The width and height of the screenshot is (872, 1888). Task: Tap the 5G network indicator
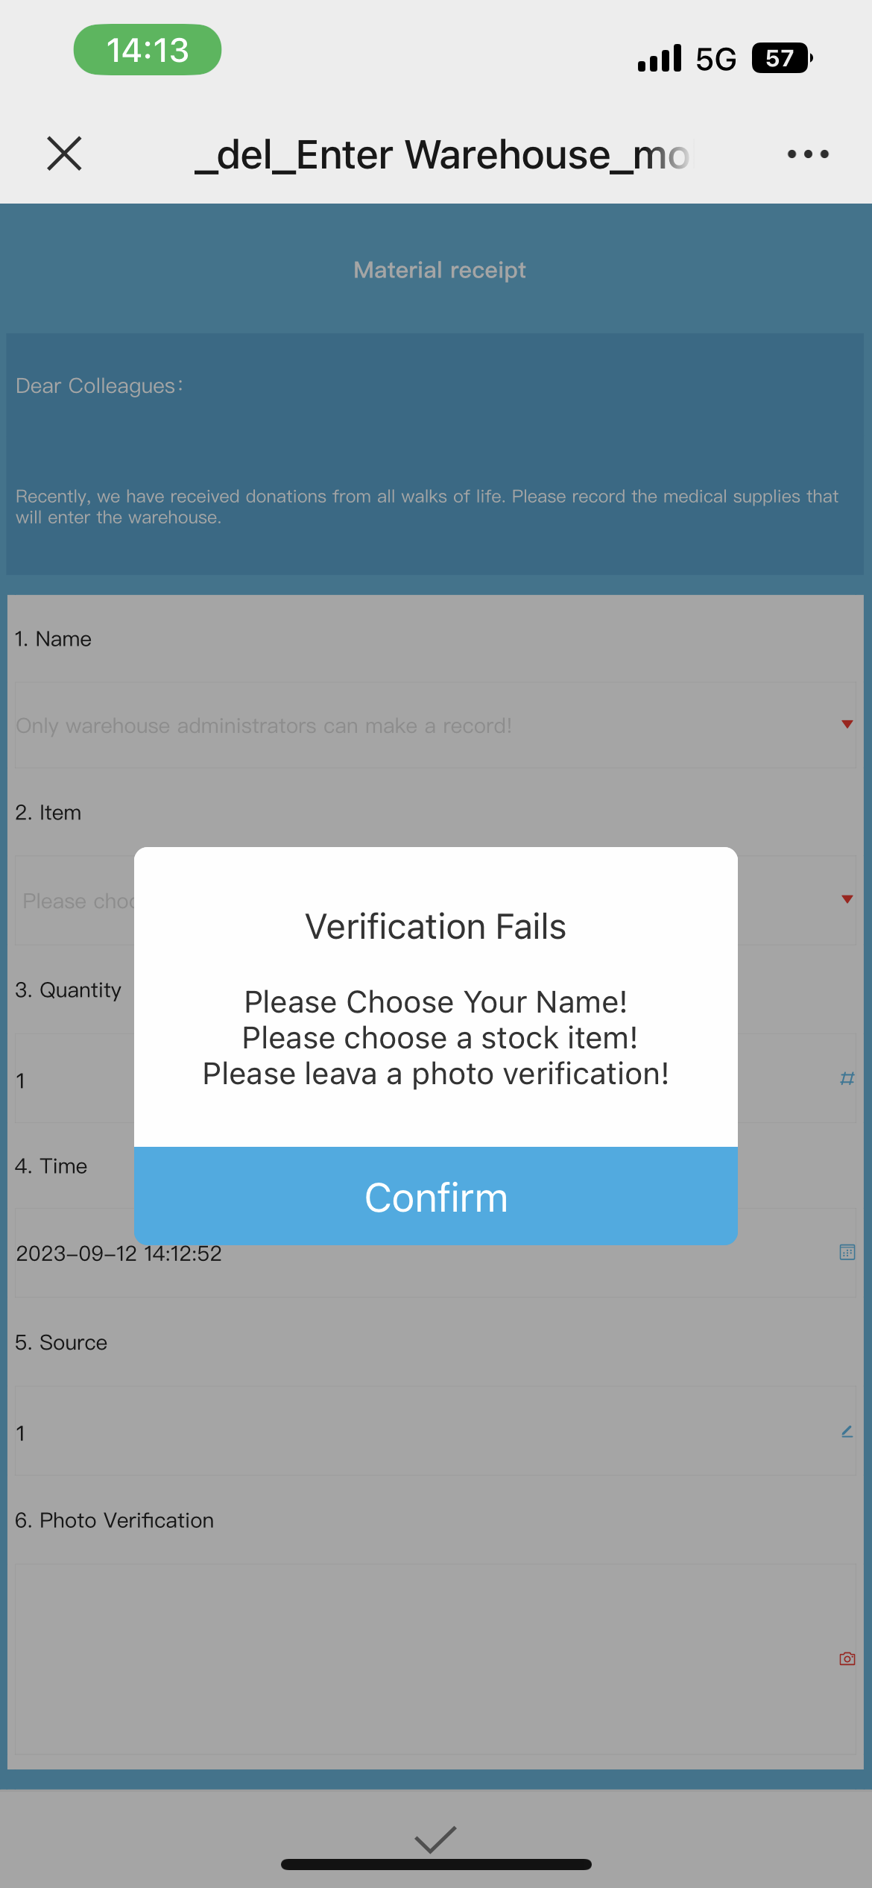(x=715, y=58)
